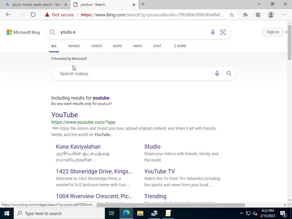Switch to the NEWS tab
This screenshot has height=219, width=292.
(138, 46)
